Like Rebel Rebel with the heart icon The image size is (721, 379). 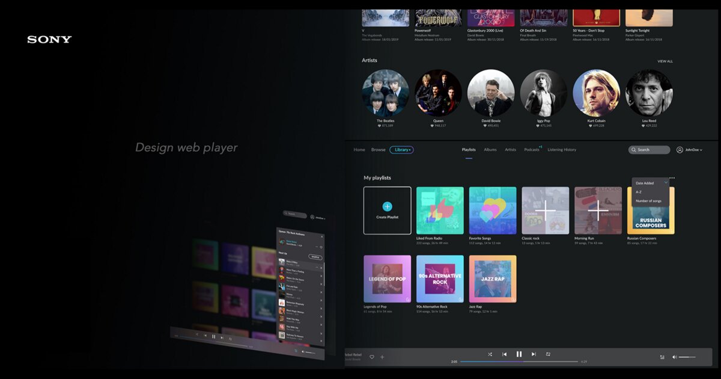372,357
